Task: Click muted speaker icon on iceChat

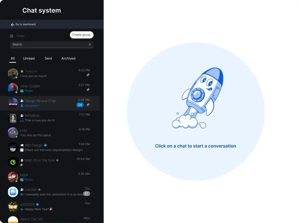Action: (x=39, y=190)
